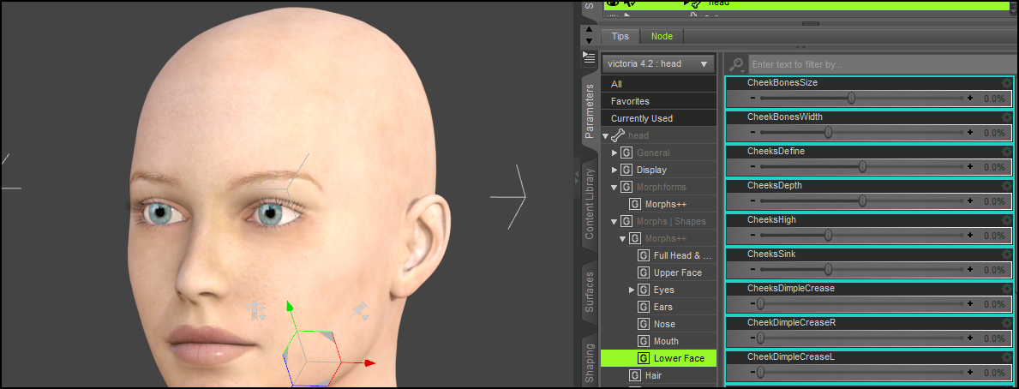Collapse the Morphs | Shapes group

click(614, 222)
